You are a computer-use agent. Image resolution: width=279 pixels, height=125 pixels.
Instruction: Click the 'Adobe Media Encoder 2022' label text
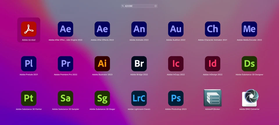tap(249, 40)
